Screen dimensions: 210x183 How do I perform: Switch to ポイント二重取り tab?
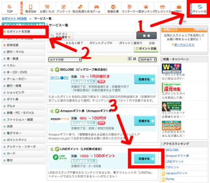[131, 43]
